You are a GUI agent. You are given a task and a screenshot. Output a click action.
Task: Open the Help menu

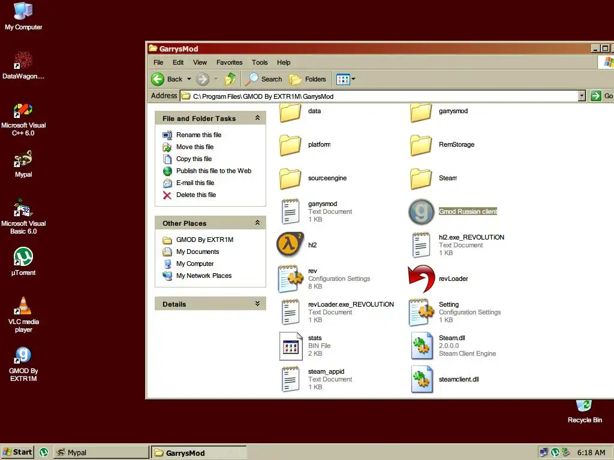pos(284,62)
